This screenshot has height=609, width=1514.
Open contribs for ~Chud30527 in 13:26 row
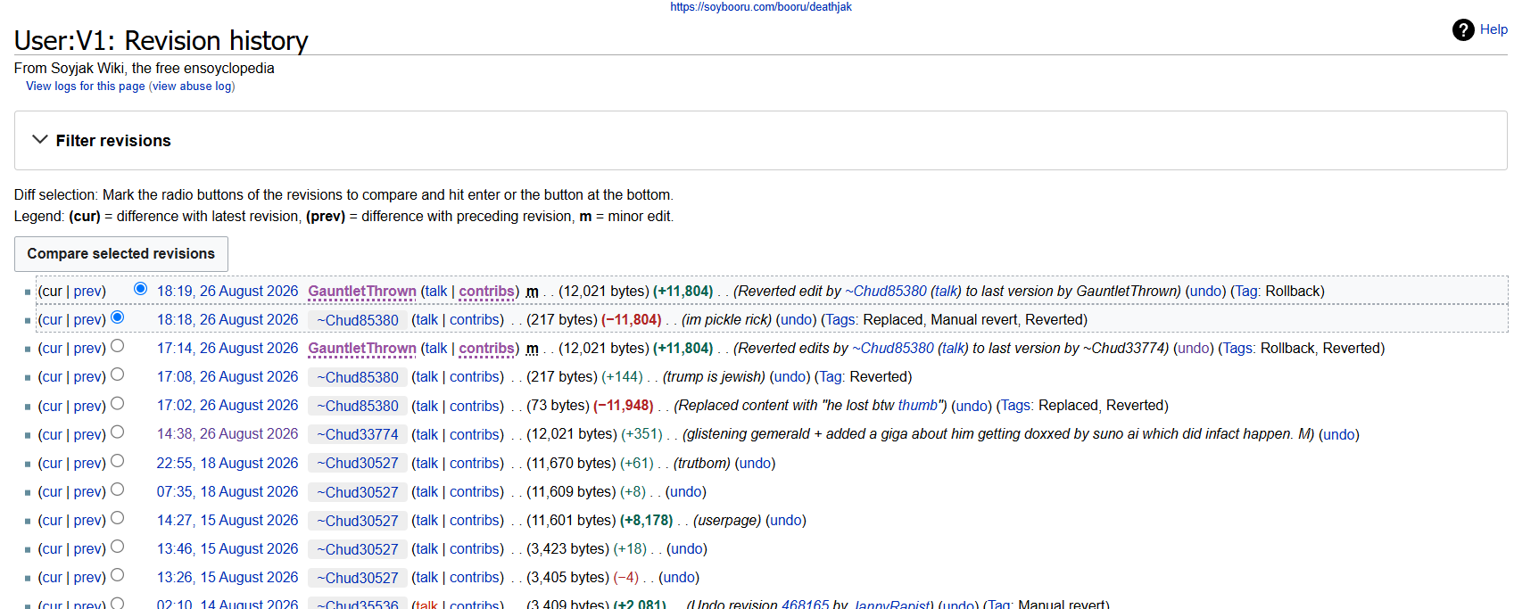(x=475, y=578)
